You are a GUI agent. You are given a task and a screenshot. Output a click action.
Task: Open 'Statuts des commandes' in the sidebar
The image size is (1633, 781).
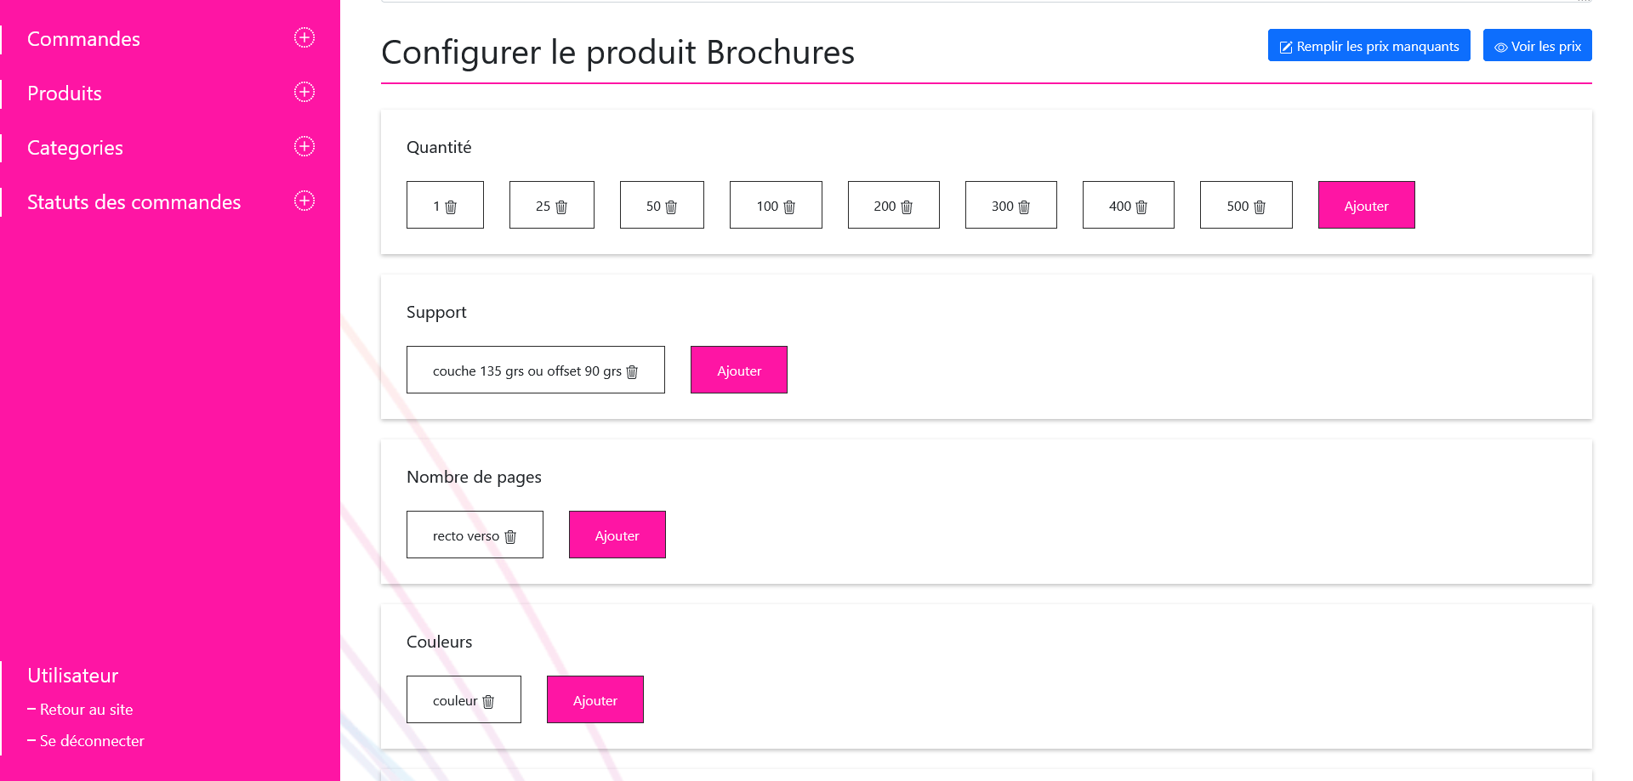point(134,202)
